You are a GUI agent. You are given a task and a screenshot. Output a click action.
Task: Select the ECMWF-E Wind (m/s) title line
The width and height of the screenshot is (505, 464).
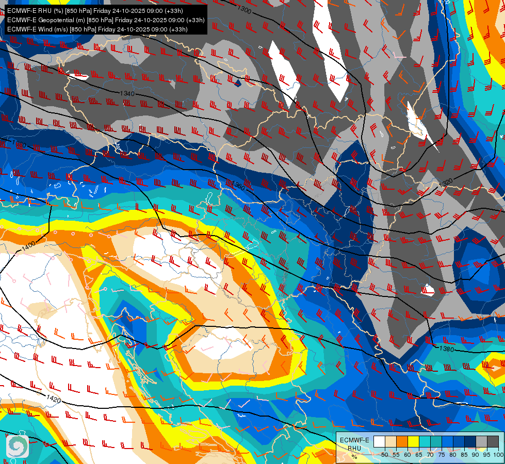(97, 29)
